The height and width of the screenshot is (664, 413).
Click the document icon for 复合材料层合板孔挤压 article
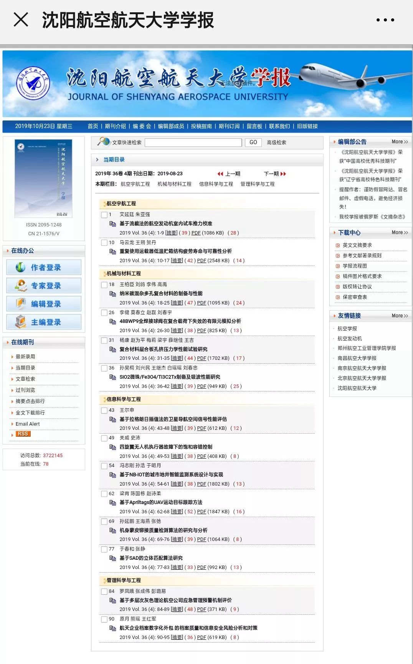tap(113, 349)
